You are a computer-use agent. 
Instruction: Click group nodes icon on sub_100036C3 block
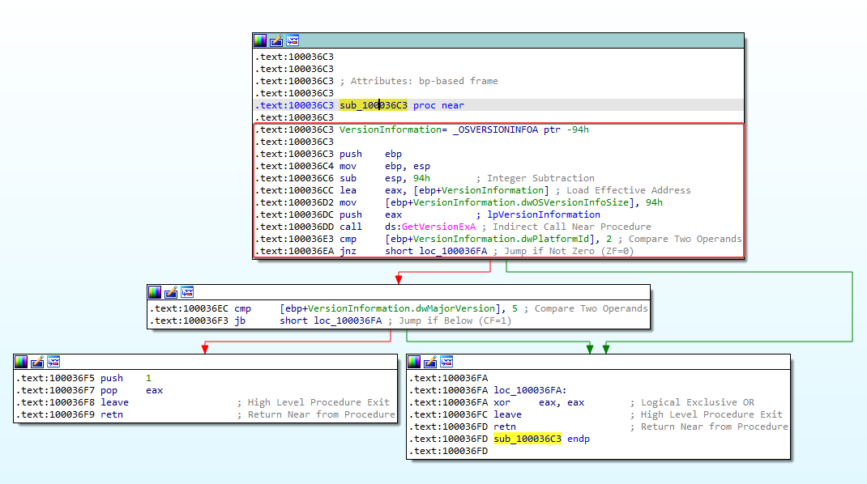293,40
